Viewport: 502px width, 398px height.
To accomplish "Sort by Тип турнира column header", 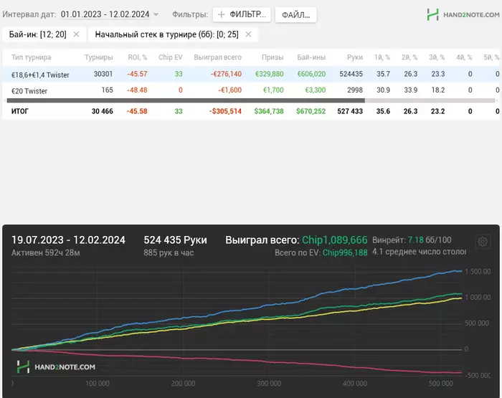I will pyautogui.click(x=32, y=57).
